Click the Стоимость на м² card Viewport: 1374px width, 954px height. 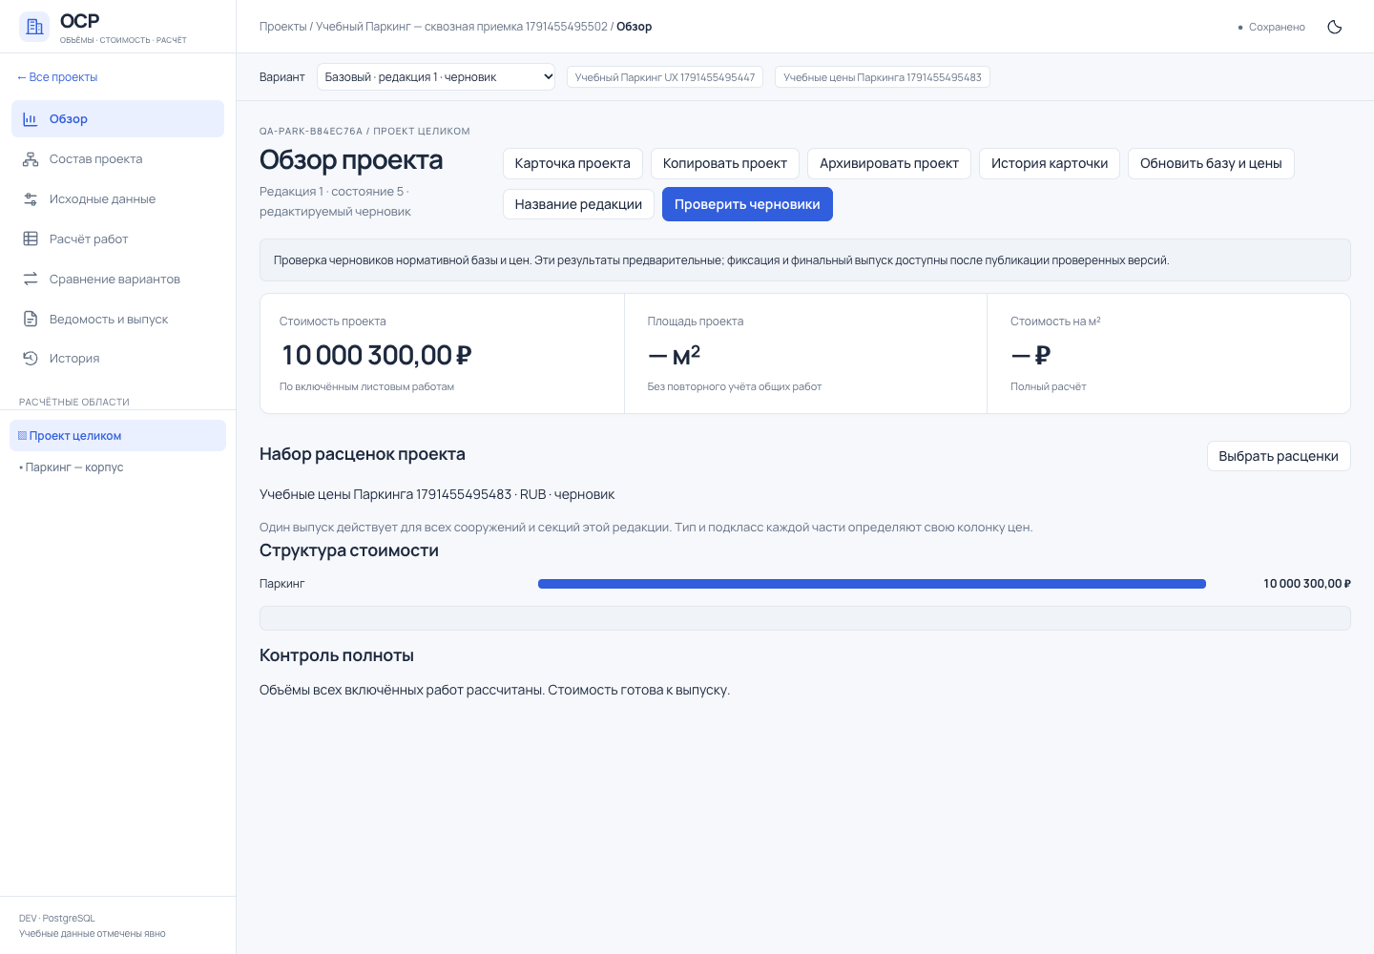coord(1169,354)
